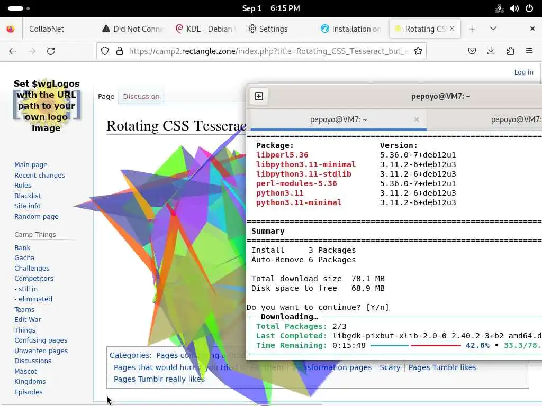Open Pages Tumblr really likes category
This screenshot has width=542, height=406.
coord(159,379)
